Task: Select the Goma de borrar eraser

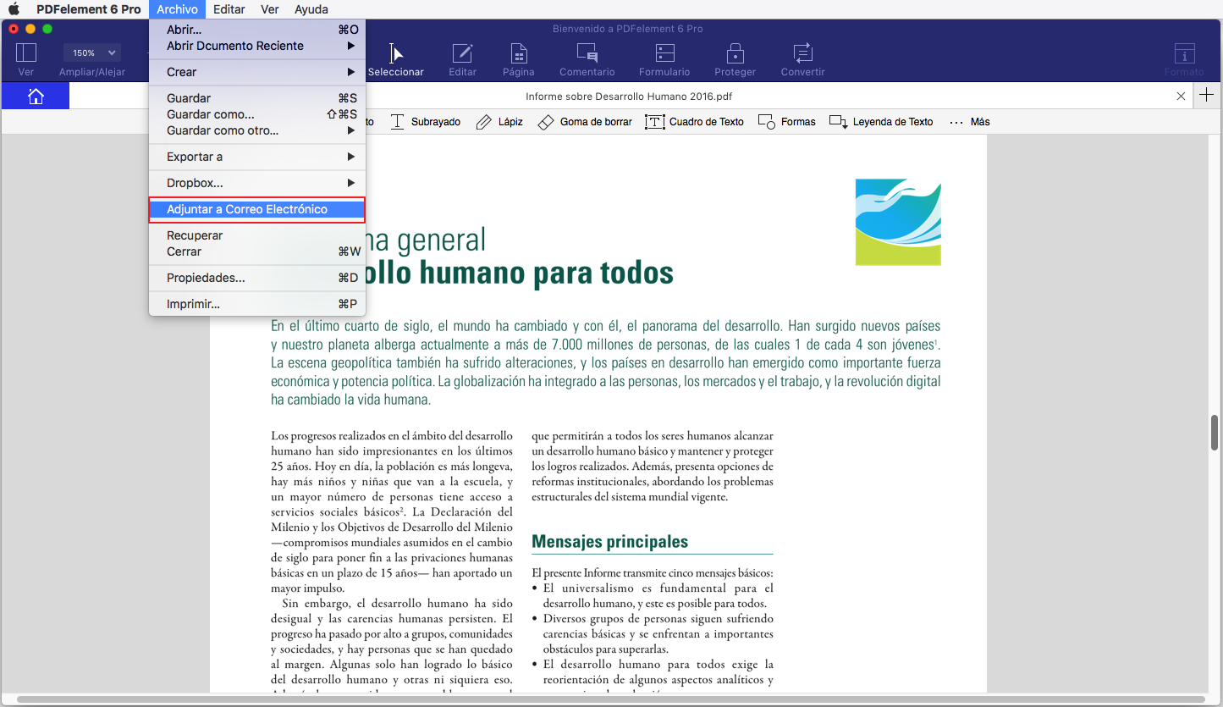Action: click(x=585, y=122)
